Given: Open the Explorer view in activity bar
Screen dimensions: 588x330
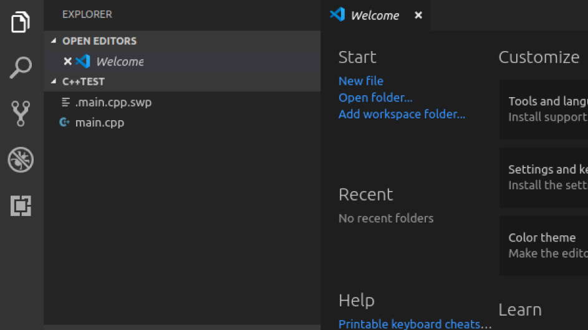Looking at the screenshot, I should tap(21, 22).
